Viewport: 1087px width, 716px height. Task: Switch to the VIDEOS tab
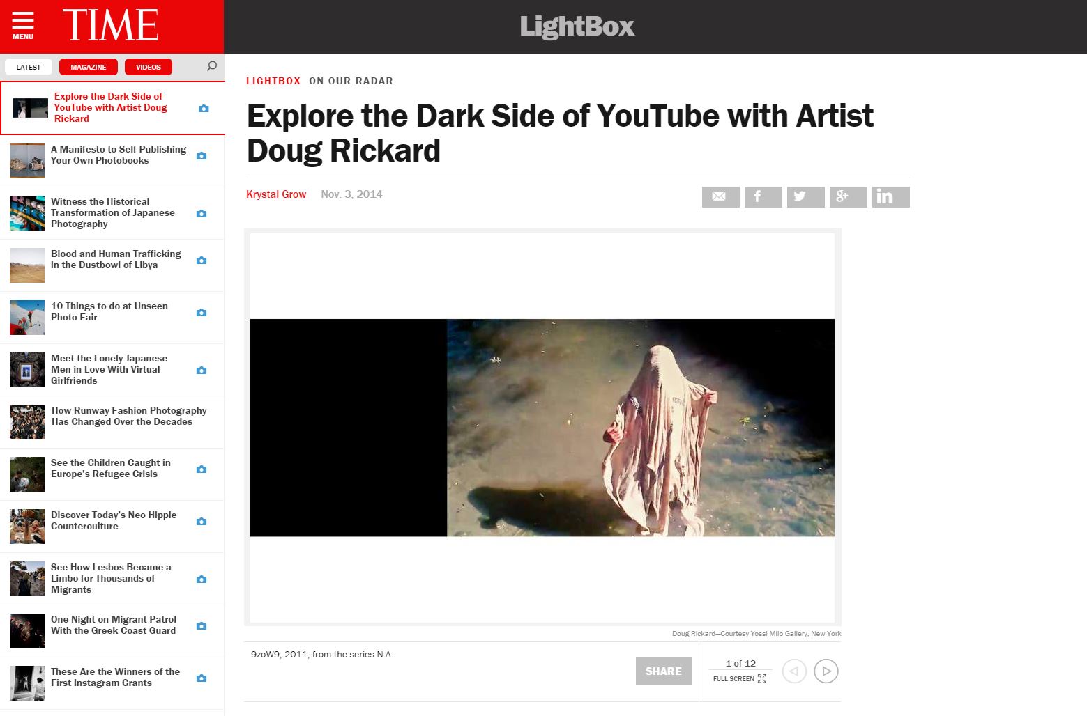click(x=149, y=67)
